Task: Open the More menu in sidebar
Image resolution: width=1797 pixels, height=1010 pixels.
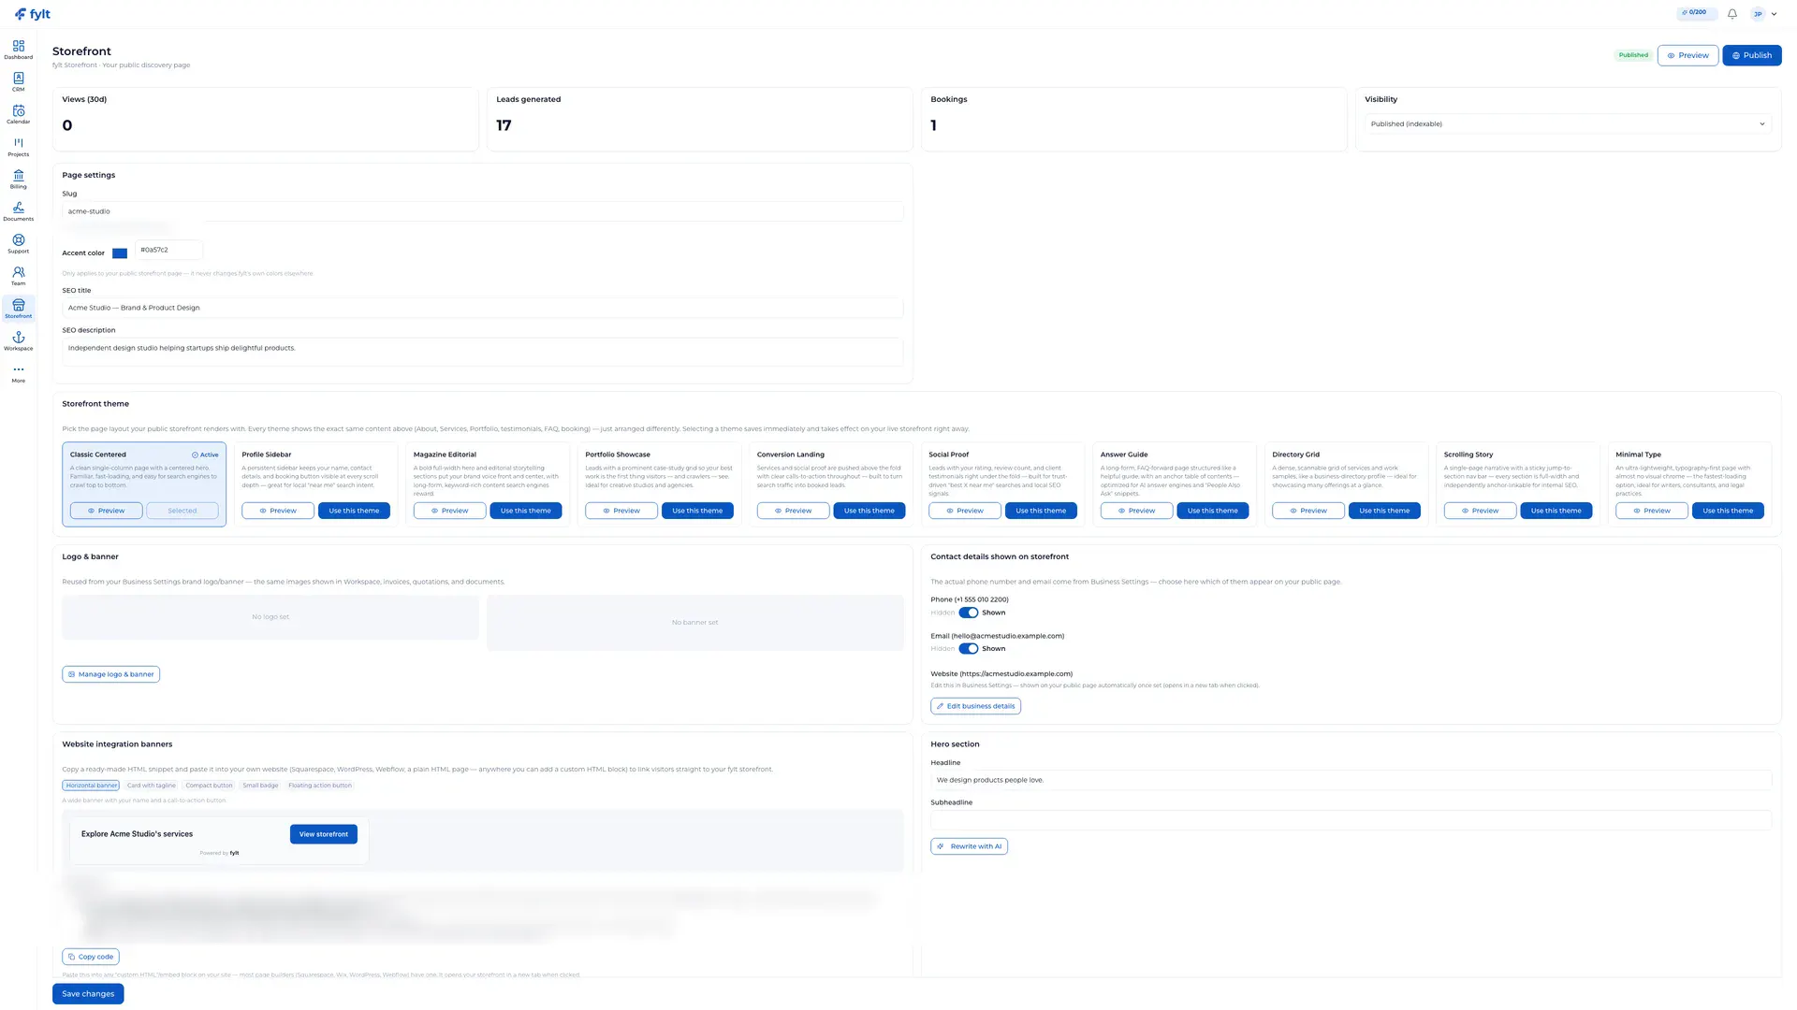Action: (18, 374)
